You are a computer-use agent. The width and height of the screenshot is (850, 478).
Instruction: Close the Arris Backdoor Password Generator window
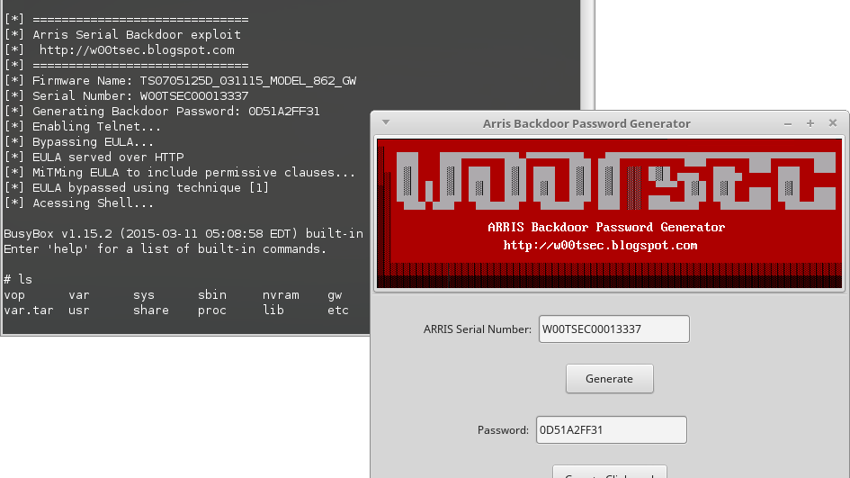[x=833, y=123]
